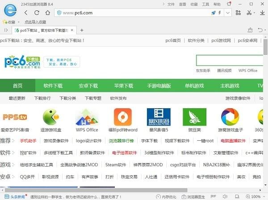The width and height of the screenshot is (268, 200).
Task: Open the 爱奇艺PPS影音 app icon
Action: [x=15, y=117]
